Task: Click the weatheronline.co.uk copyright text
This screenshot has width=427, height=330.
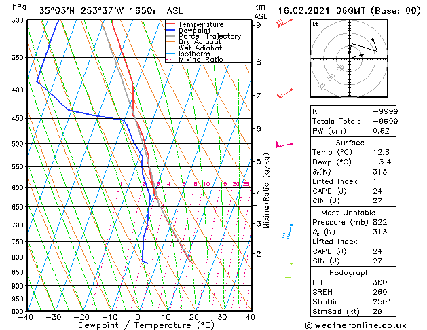Action: [x=356, y=325]
